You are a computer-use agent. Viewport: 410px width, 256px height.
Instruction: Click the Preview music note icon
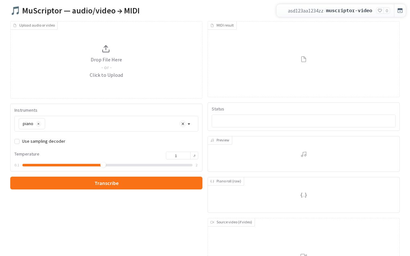[x=304, y=154]
